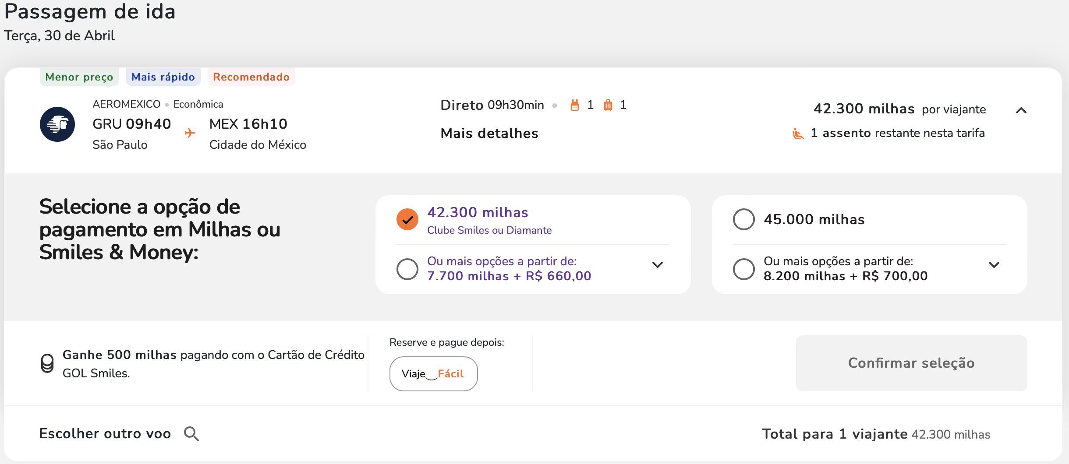Screen dimensions: 1069x464
Task: Click the seat remaining icon
Action: click(x=798, y=134)
